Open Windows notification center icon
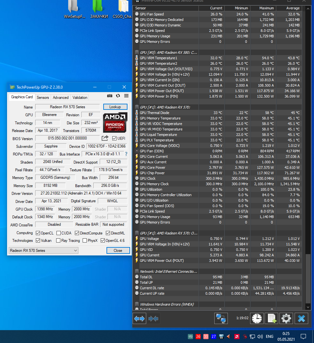This screenshot has width=314, height=343. 303,337
